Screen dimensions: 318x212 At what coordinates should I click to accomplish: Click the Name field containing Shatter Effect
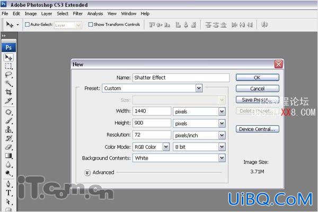[x=181, y=78]
